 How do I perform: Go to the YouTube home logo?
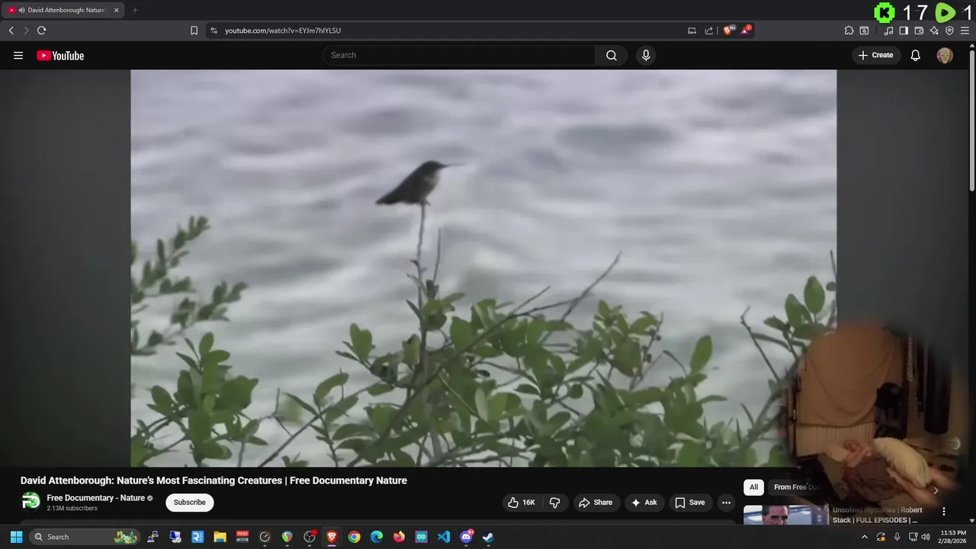(60, 56)
